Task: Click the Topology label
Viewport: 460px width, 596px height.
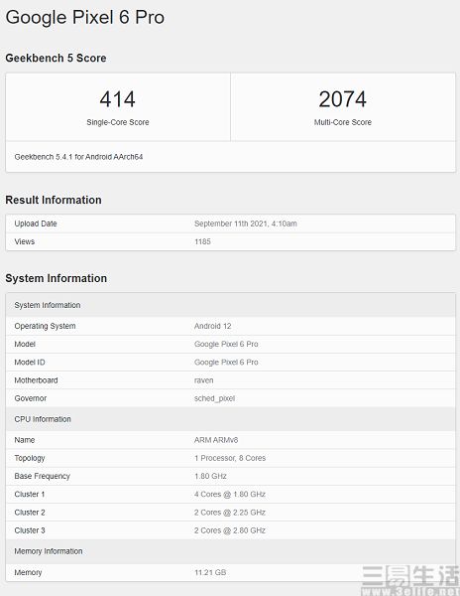Action: [30, 458]
